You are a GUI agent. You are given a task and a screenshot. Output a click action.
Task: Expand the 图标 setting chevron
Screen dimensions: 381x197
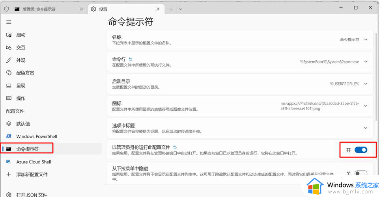(x=366, y=106)
